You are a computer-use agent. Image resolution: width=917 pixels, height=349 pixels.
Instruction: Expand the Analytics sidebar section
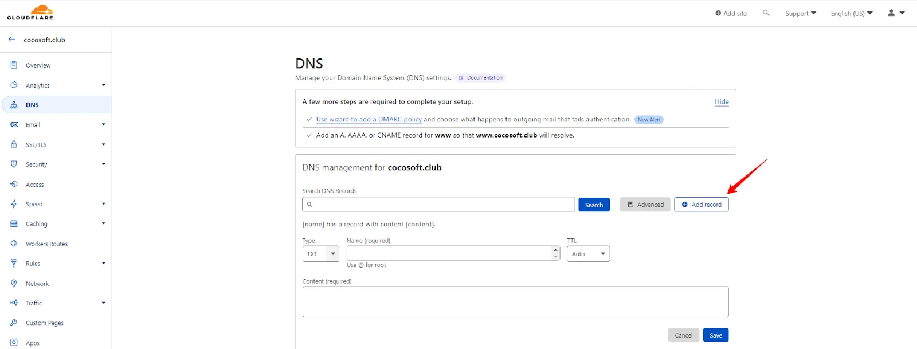click(x=104, y=85)
